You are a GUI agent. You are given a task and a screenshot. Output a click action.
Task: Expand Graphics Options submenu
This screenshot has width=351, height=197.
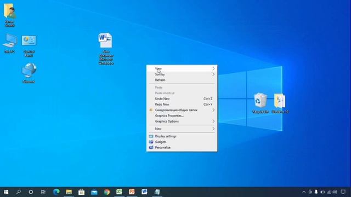182,121
